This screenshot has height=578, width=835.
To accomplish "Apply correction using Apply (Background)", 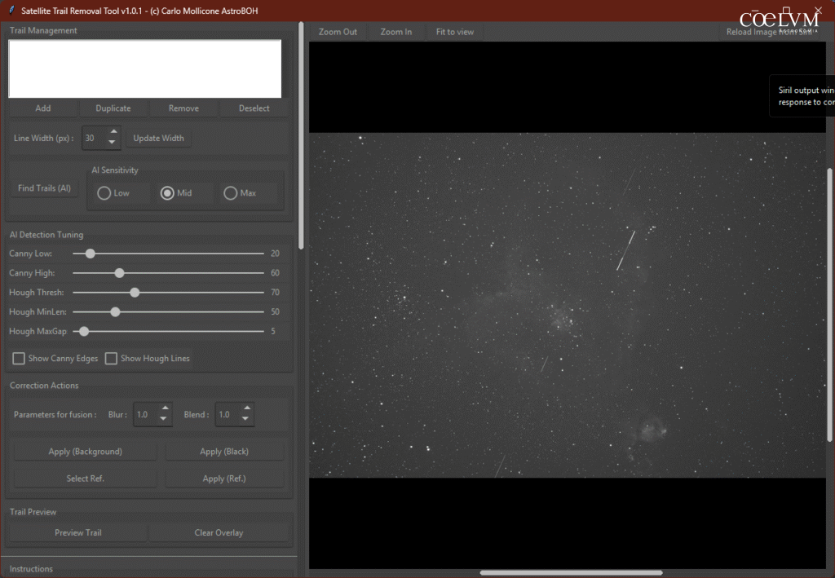I will (86, 452).
